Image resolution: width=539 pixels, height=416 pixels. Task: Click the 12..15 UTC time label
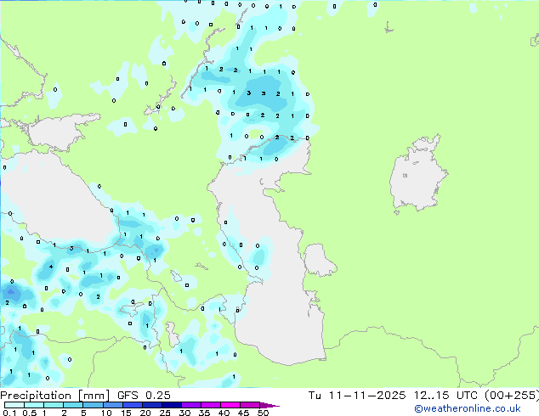pos(445,396)
